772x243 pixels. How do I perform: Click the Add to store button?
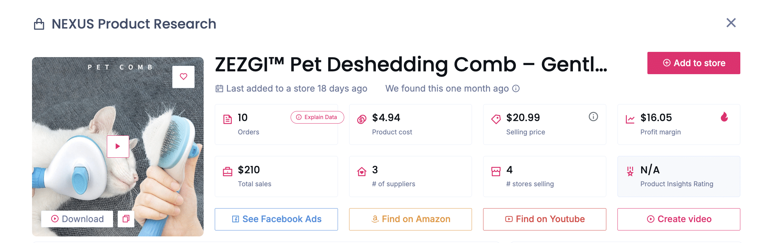(693, 63)
